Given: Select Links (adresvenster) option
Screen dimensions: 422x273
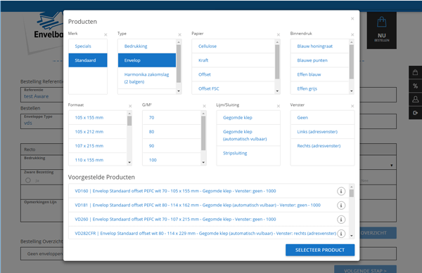Looking at the screenshot, I should click(322, 132).
